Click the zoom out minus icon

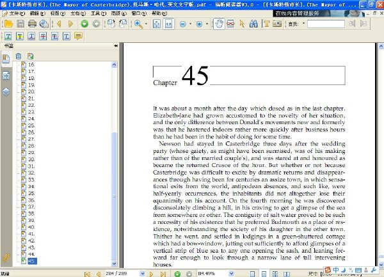tap(182, 24)
